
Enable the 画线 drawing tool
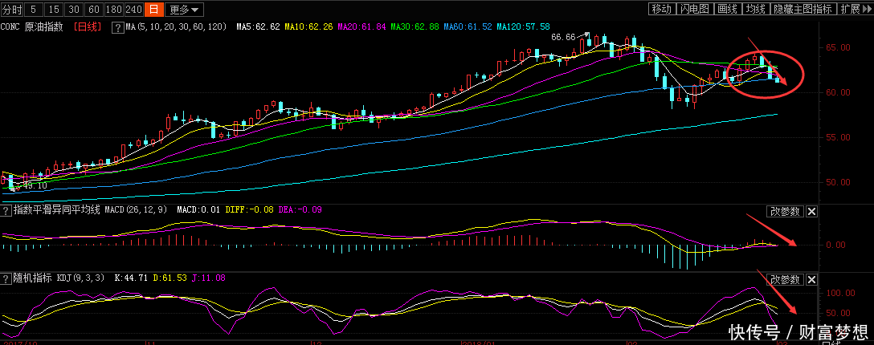point(727,10)
